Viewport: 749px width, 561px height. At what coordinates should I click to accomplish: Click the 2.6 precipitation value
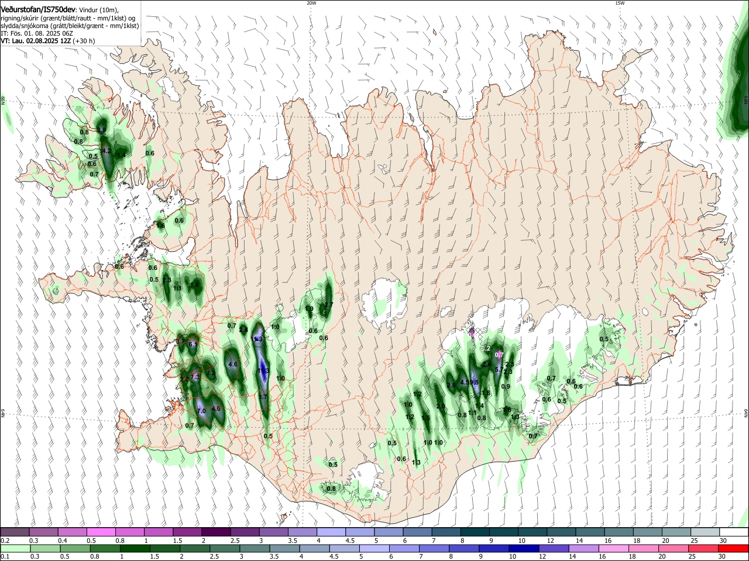click(487, 365)
